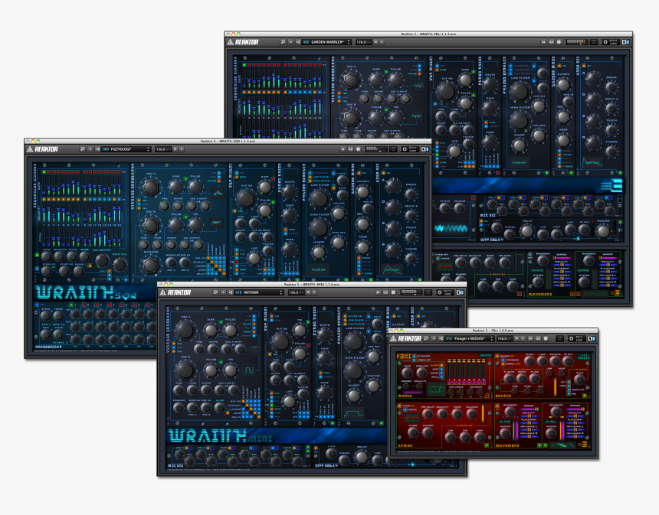The width and height of the screenshot is (659, 515).
Task: Click the search magnifier in WRAITH-MINI window toolbar
Action: coord(215,292)
